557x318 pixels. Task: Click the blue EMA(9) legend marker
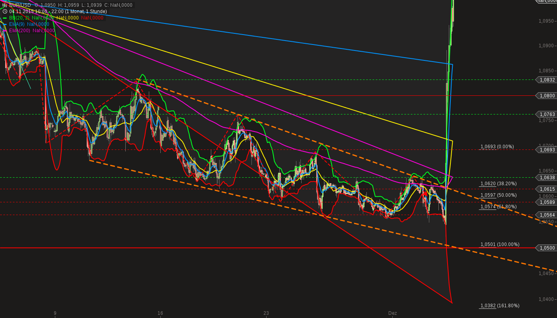point(4,24)
